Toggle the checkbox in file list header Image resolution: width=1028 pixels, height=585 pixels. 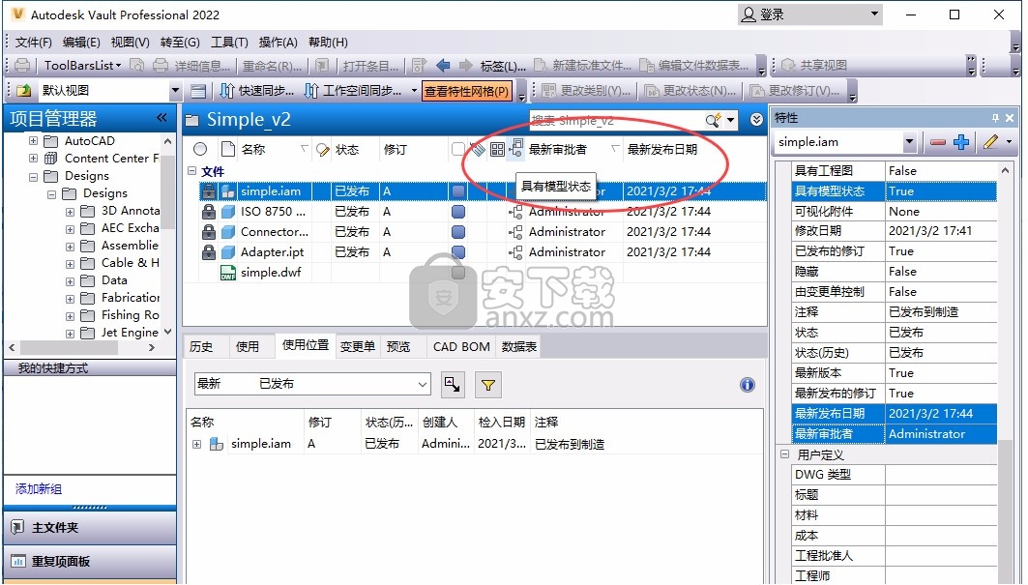coord(458,150)
